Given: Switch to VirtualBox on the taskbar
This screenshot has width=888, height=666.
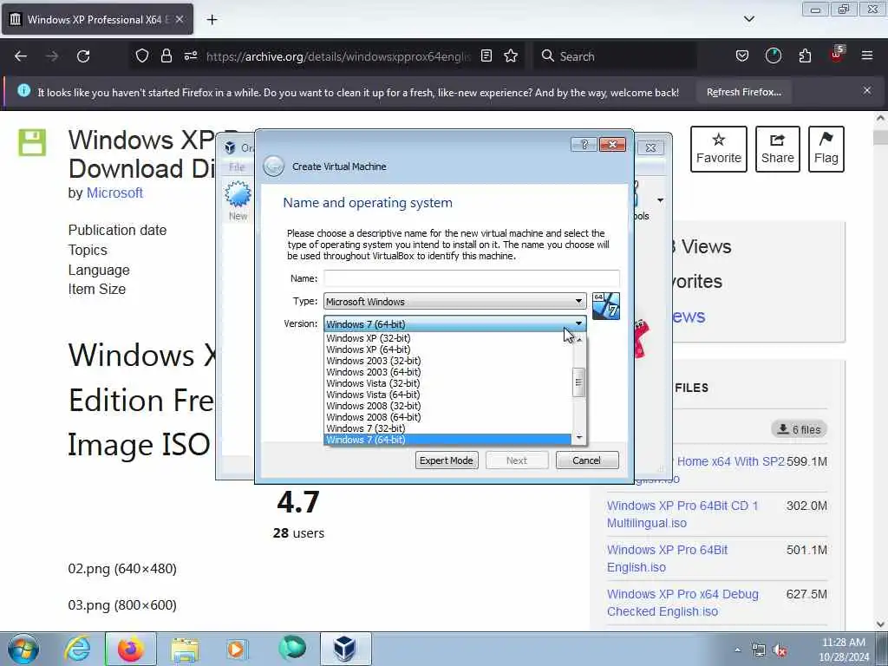Looking at the screenshot, I should pos(345,649).
